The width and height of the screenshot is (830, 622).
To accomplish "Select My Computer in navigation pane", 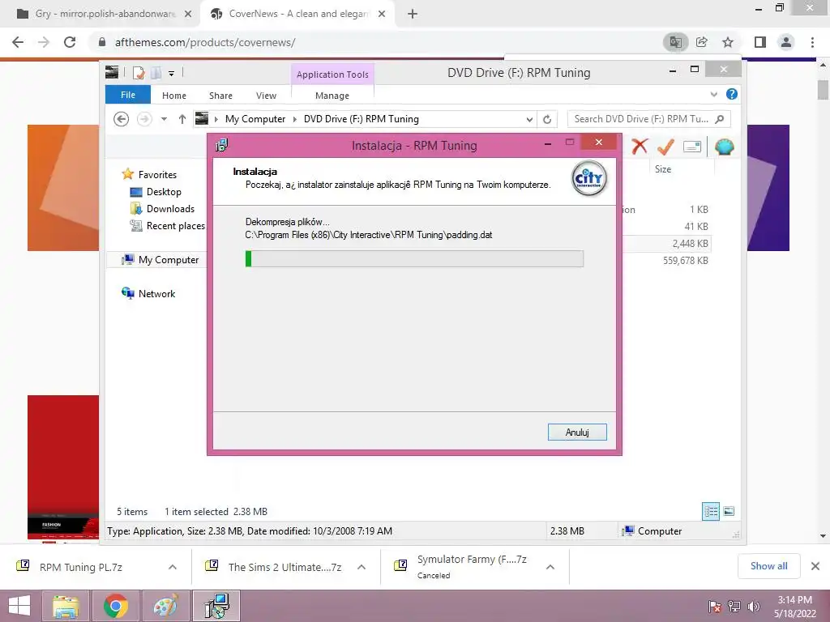I will pyautogui.click(x=169, y=260).
